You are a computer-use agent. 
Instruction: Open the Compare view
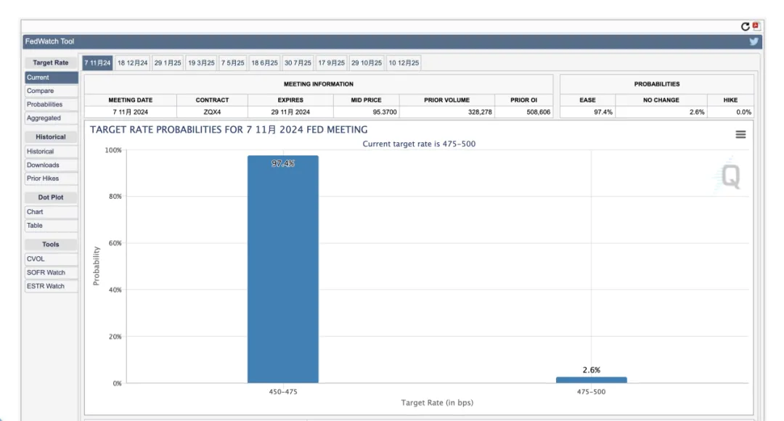[52, 91]
